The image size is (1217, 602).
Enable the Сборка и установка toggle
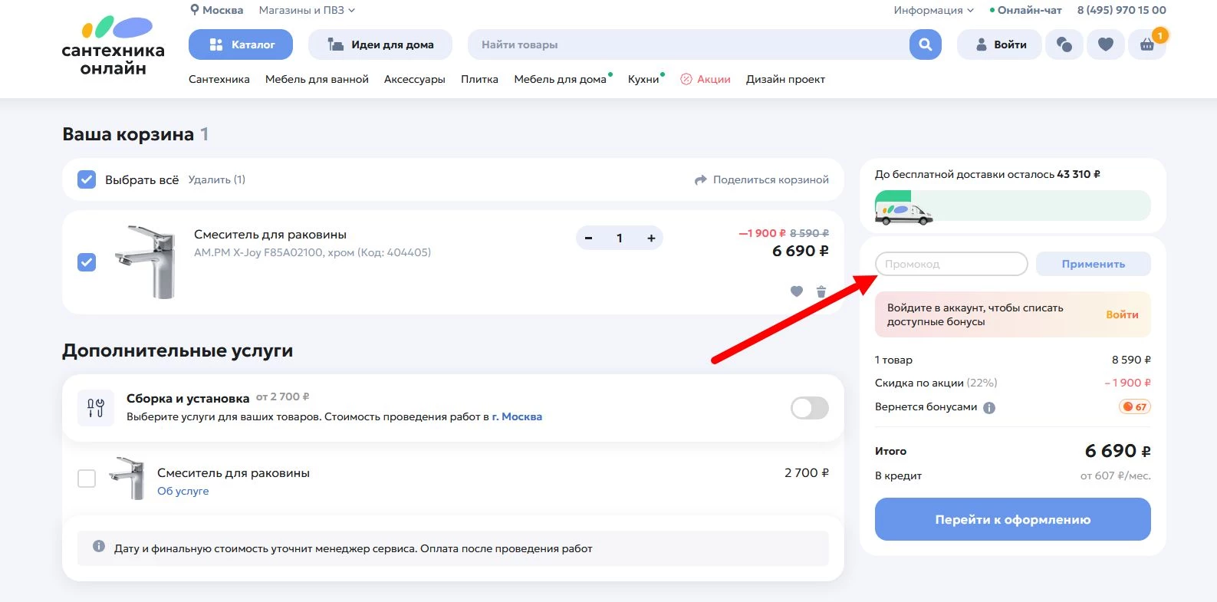click(809, 408)
